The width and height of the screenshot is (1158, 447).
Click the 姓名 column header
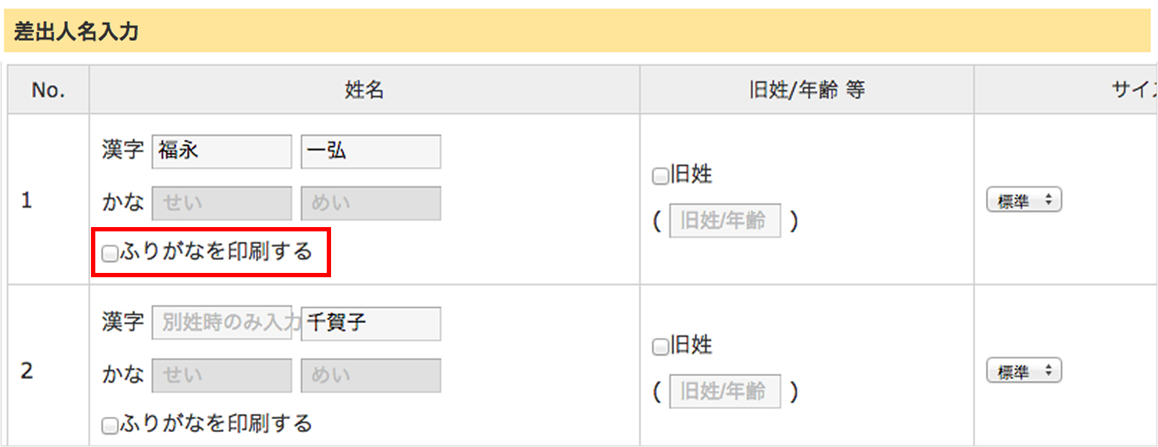[x=364, y=90]
